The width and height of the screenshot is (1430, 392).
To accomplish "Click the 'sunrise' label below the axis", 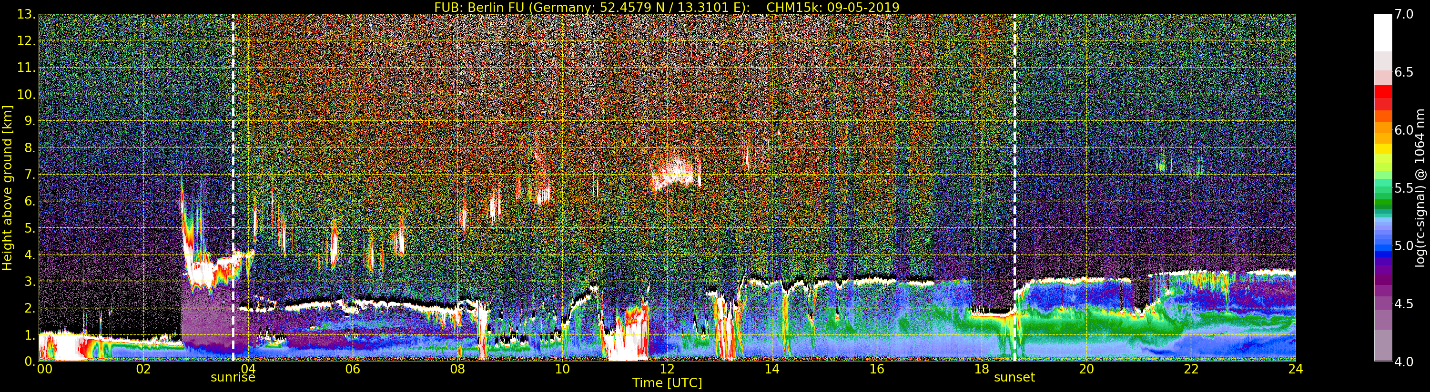I will pos(233,378).
